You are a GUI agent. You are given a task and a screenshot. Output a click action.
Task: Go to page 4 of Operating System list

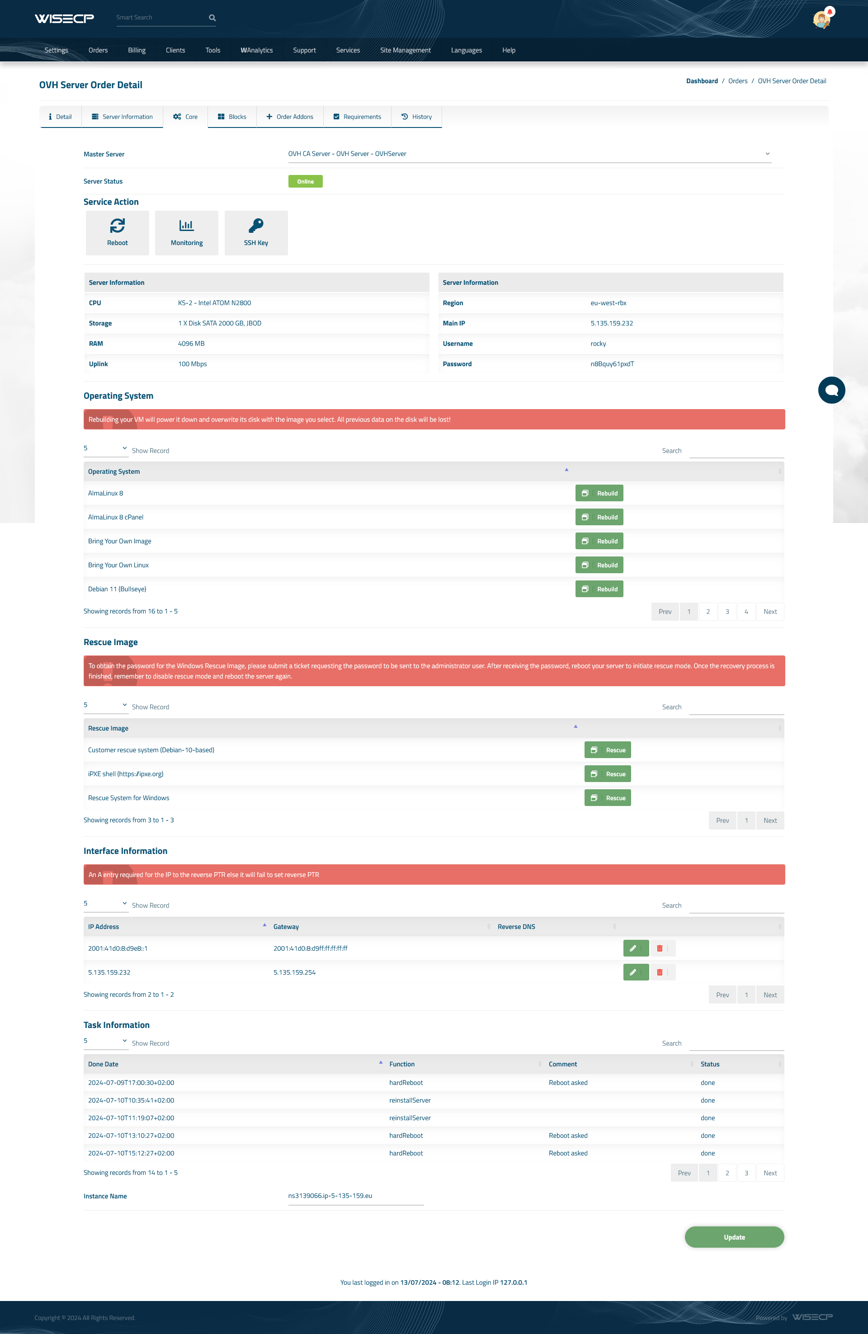click(x=746, y=612)
